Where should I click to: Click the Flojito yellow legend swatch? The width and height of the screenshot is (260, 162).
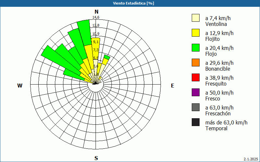point(196,33)
